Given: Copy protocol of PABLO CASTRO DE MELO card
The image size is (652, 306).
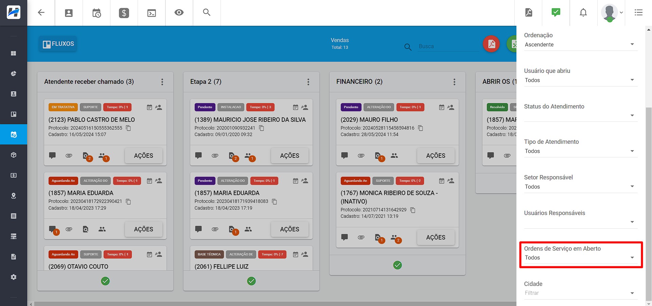Looking at the screenshot, I should tap(128, 128).
